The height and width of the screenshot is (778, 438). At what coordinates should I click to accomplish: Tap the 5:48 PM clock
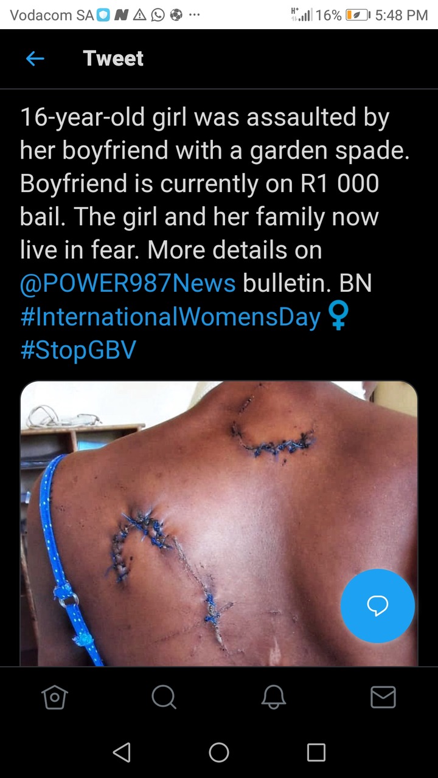pos(401,15)
